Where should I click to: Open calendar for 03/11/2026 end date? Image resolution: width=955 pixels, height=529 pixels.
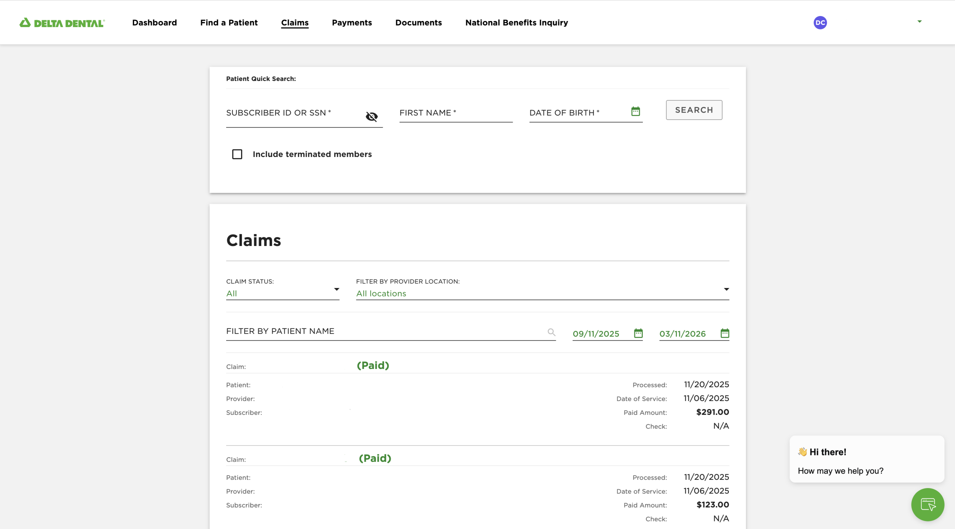coord(725,333)
